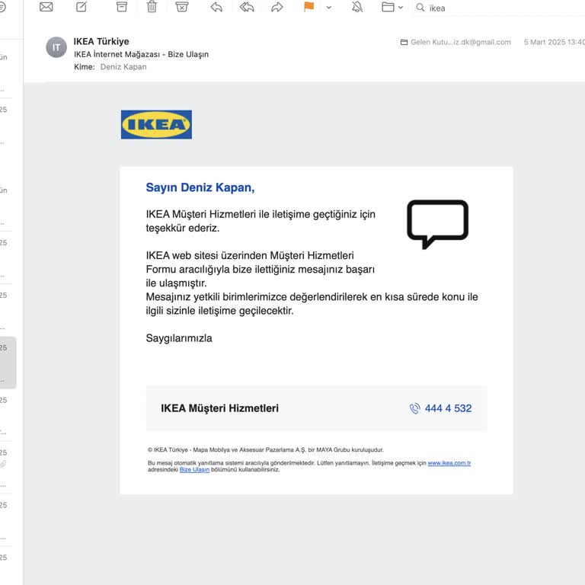Screen dimensions: 585x585
Task: Click the greeting Sayın Deniz Kapan
Action: [x=200, y=187]
